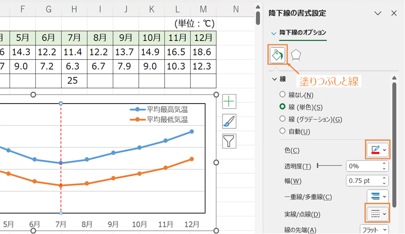Click the cell with value 18.6

point(203,52)
